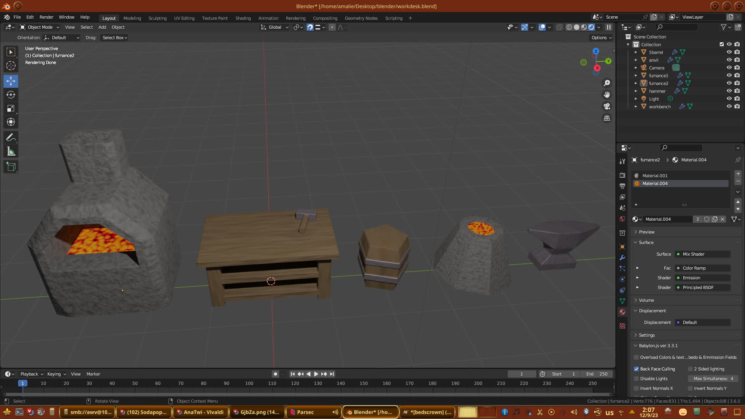
Task: Select the Rotate tool in toolbar
Action: coord(11,95)
